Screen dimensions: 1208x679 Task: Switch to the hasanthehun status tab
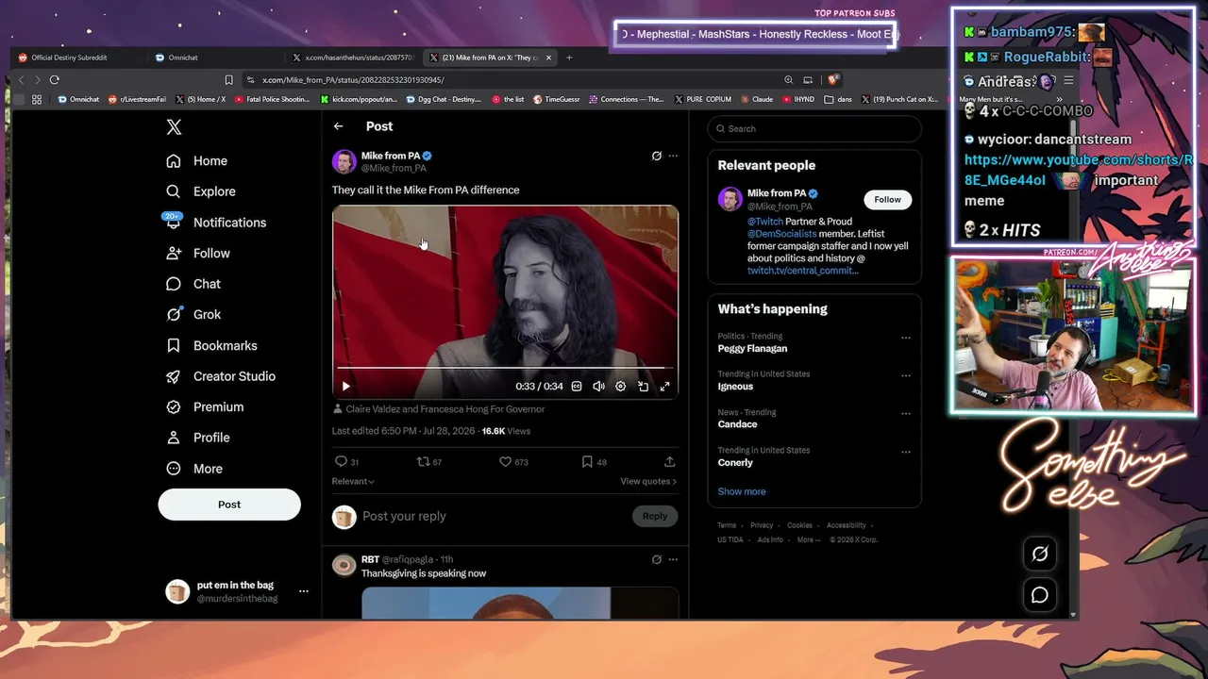351,58
